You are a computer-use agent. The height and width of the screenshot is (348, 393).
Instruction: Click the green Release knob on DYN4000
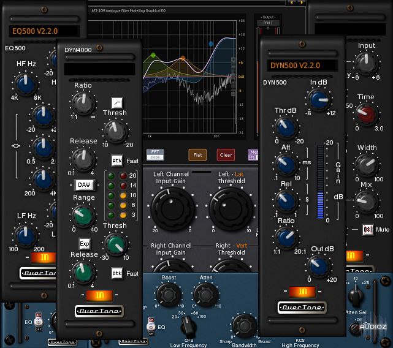[83, 272]
